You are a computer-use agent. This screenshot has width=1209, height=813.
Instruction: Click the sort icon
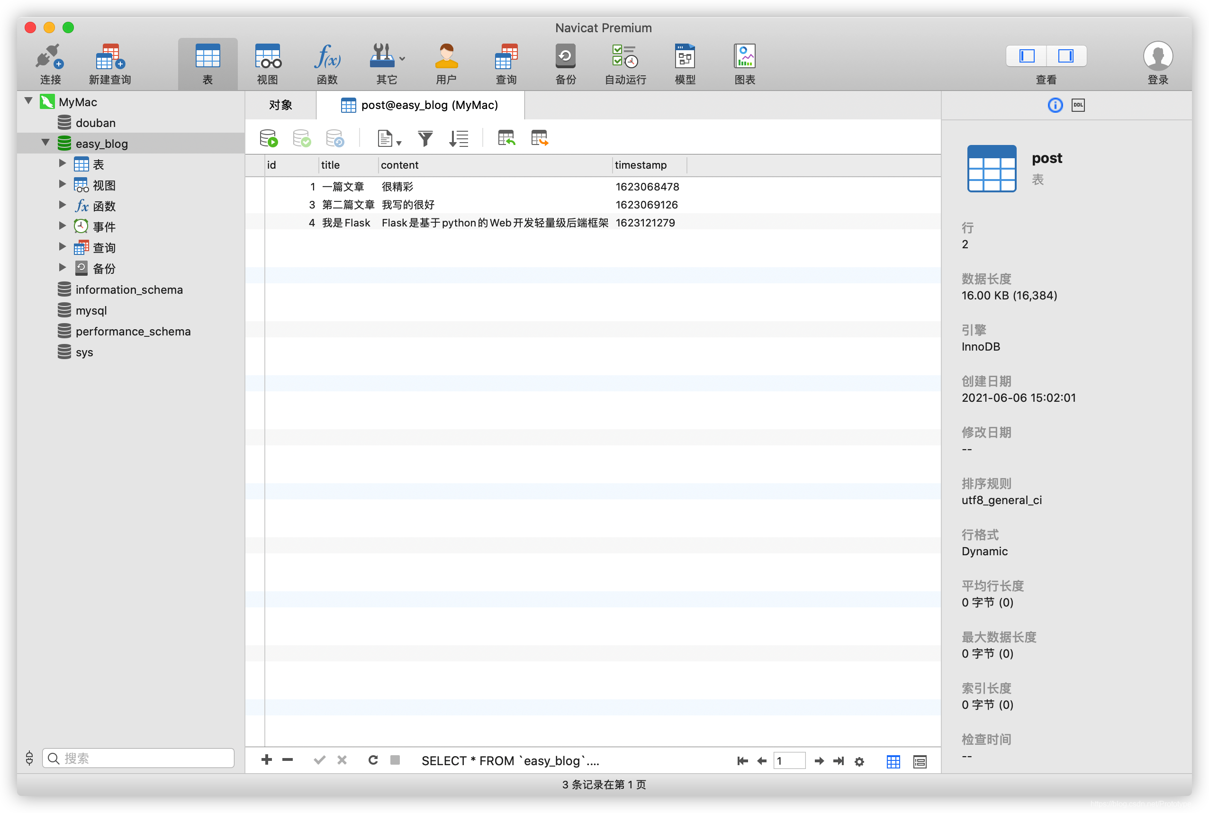coord(459,138)
